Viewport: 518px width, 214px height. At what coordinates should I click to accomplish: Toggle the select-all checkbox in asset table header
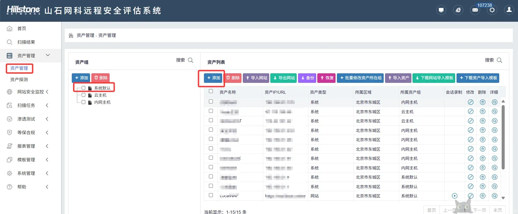(x=211, y=91)
